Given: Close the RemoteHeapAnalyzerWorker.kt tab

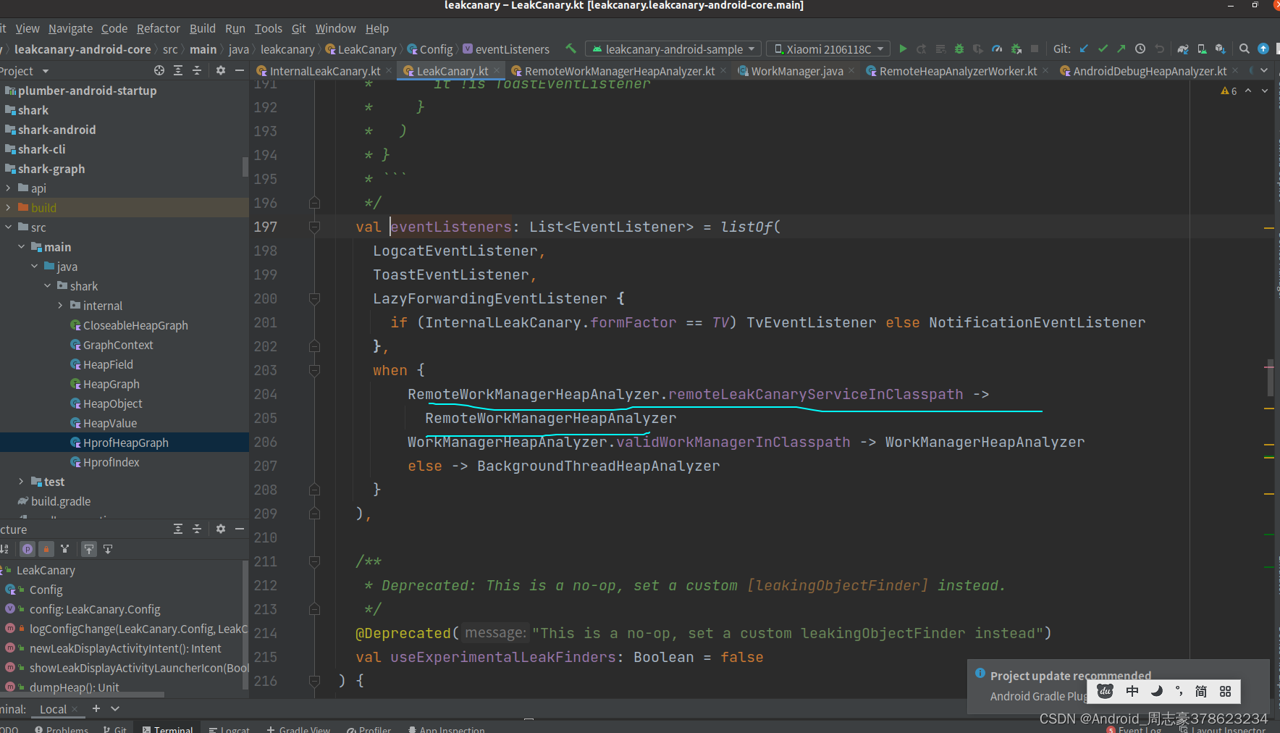Looking at the screenshot, I should point(1045,71).
